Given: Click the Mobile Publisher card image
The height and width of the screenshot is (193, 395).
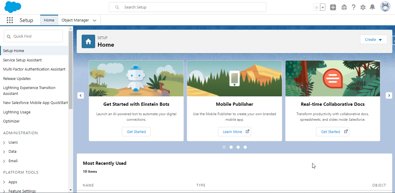Looking at the screenshot, I should [x=234, y=78].
